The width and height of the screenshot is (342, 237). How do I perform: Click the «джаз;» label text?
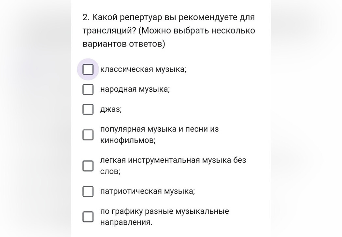[x=111, y=109]
